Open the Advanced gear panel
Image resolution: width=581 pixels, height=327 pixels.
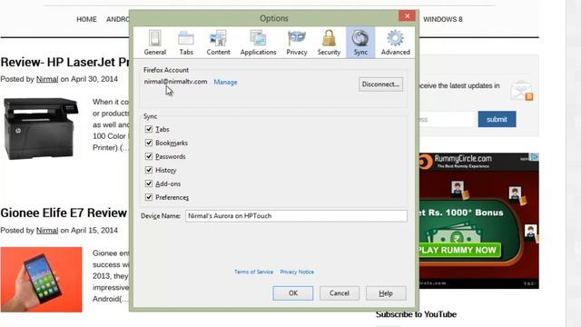[x=396, y=43]
